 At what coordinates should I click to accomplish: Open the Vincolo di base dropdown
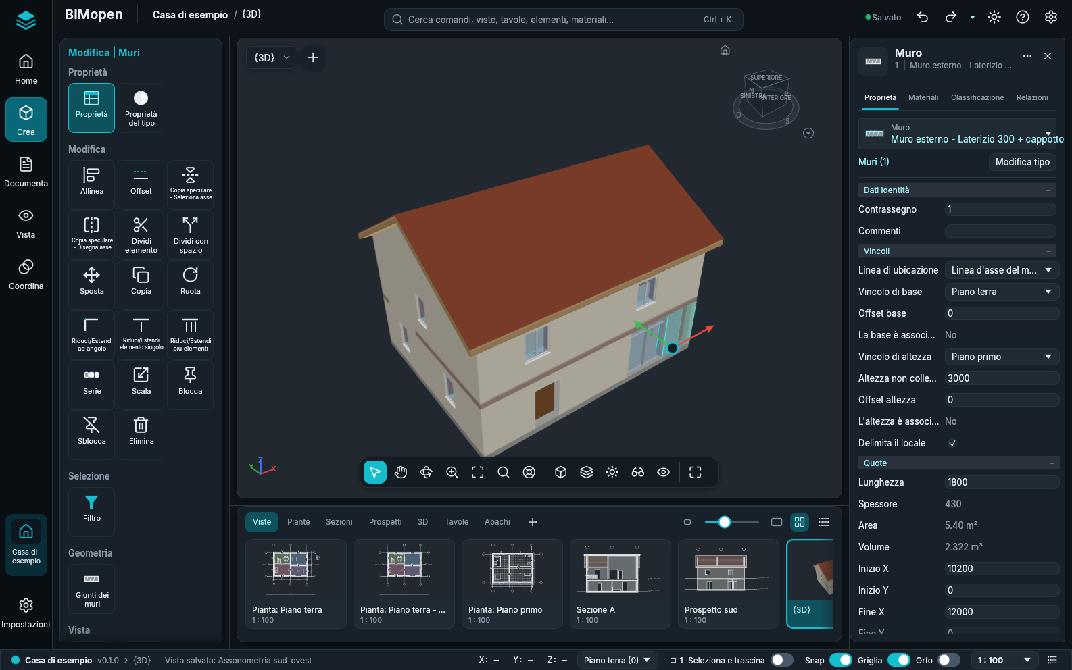1002,292
